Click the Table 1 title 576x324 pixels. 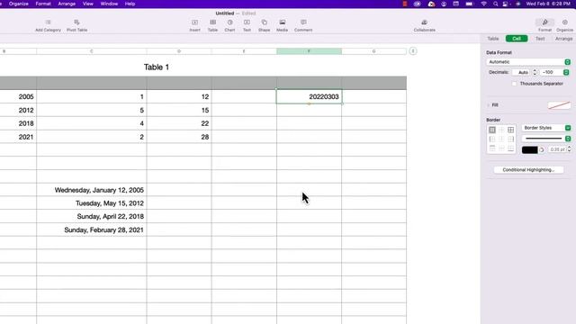coord(156,67)
